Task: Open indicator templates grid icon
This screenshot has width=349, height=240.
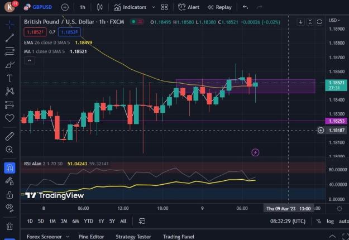Action: coord(164,7)
